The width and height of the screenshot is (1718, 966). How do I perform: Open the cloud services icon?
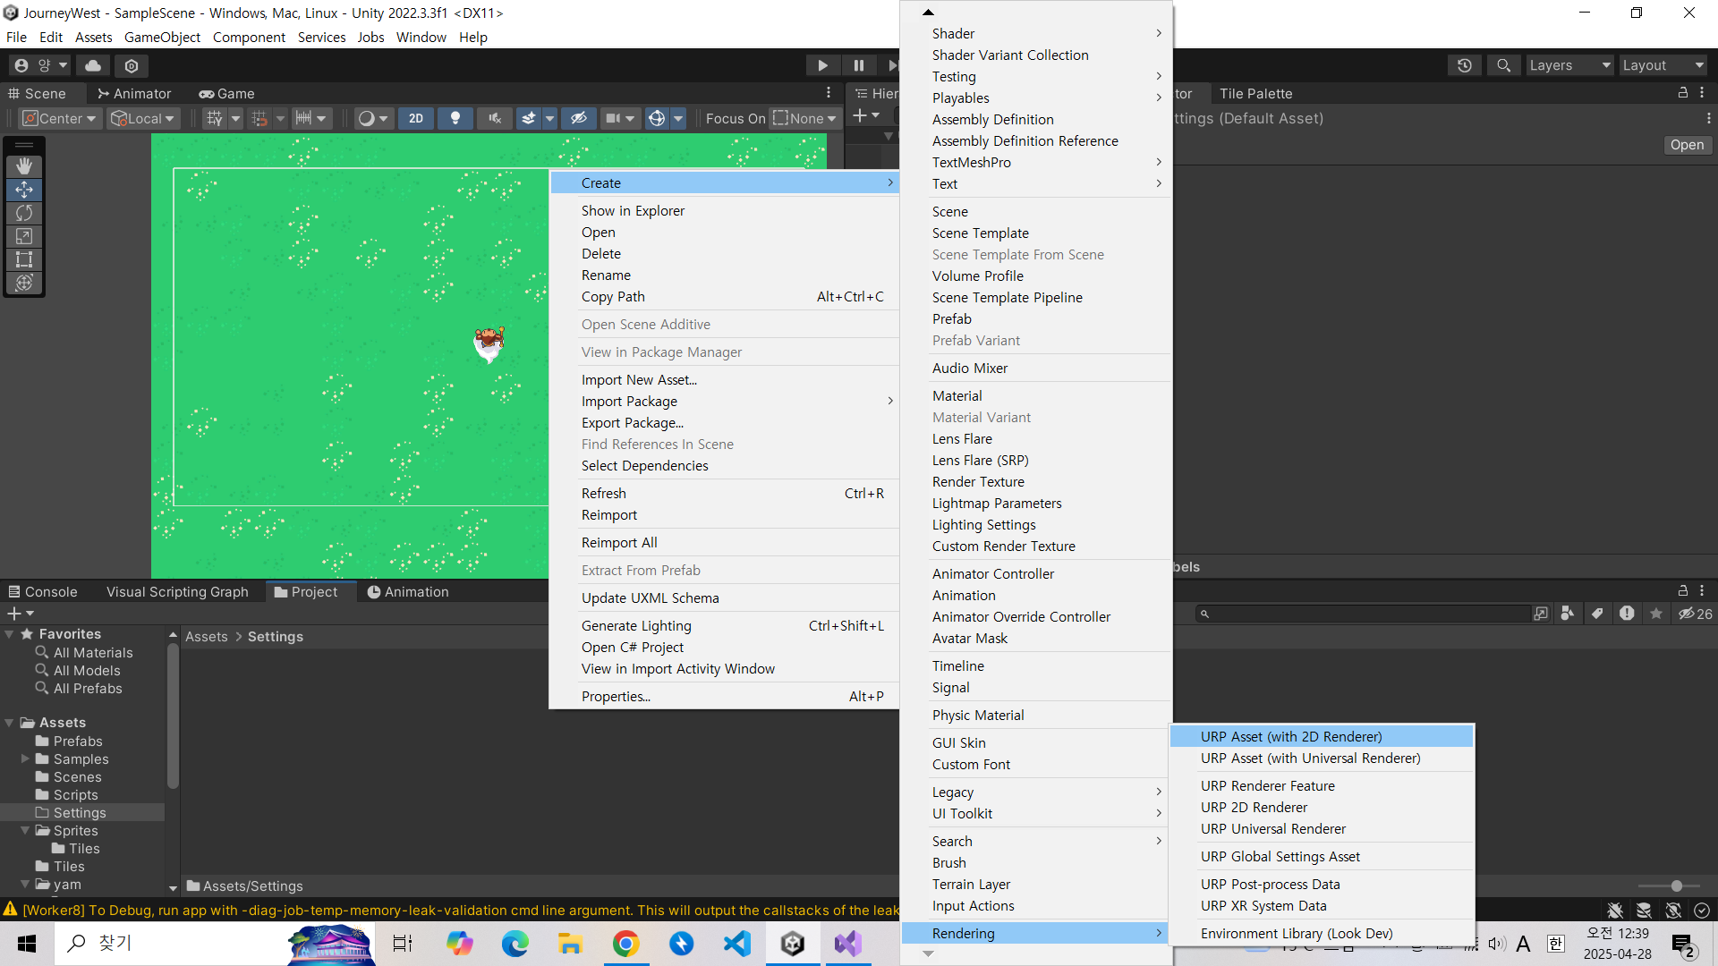[93, 65]
